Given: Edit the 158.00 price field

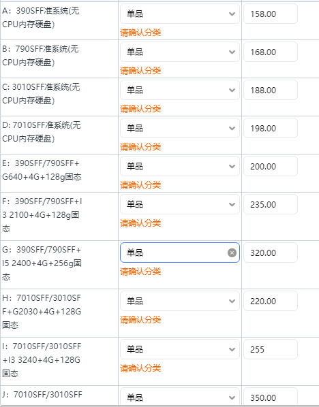Looking at the screenshot, I should click(271, 14).
